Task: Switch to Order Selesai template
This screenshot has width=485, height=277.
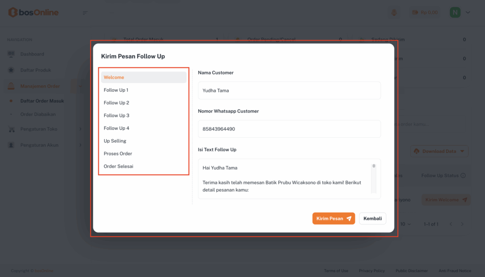Action: (x=118, y=167)
